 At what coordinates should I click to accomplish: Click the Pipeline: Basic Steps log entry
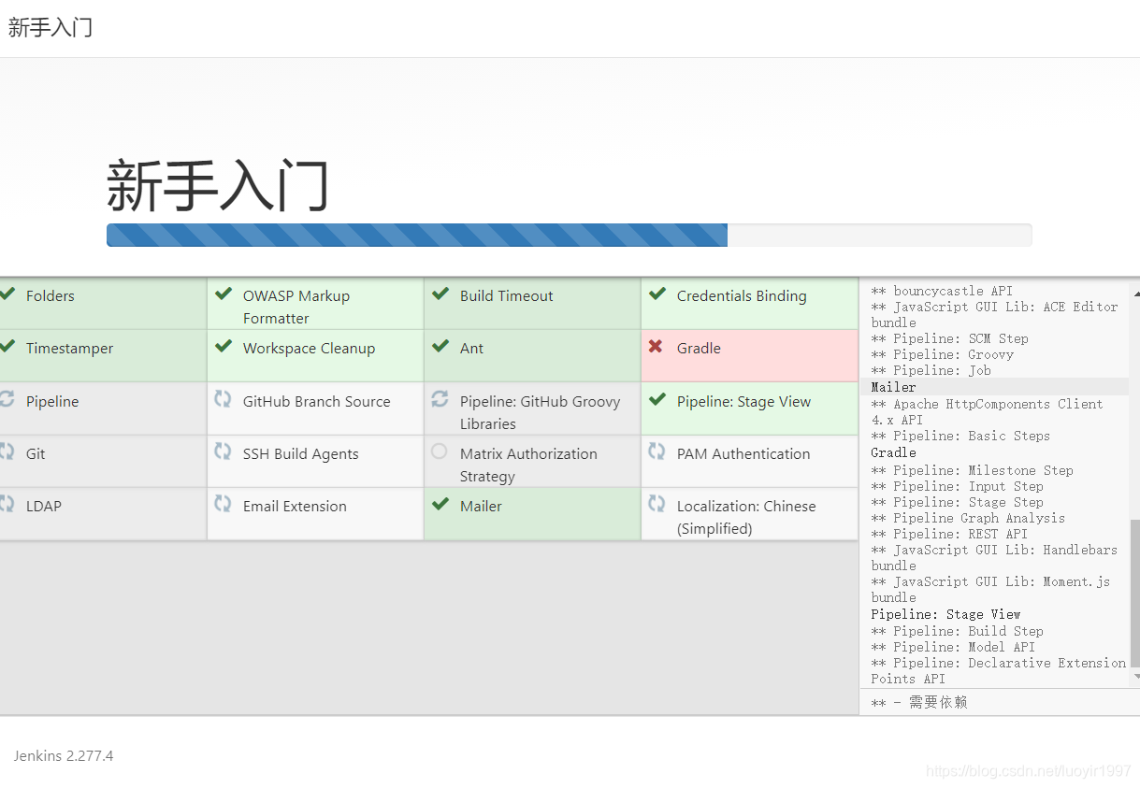point(960,436)
